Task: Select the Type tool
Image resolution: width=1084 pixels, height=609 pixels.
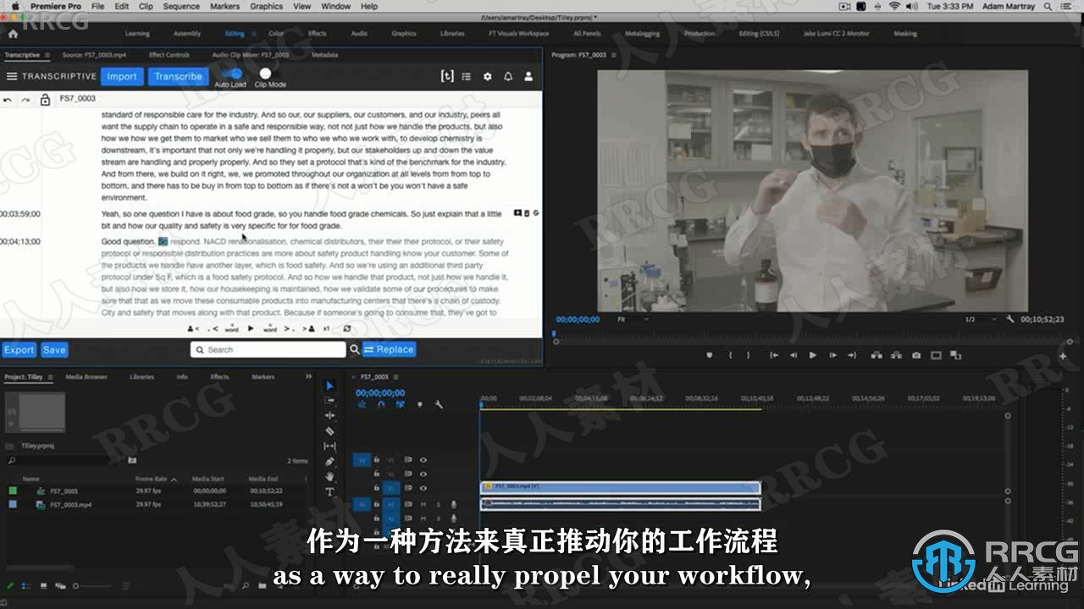Action: 329,492
